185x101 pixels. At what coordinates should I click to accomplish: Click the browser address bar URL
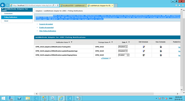32,5
